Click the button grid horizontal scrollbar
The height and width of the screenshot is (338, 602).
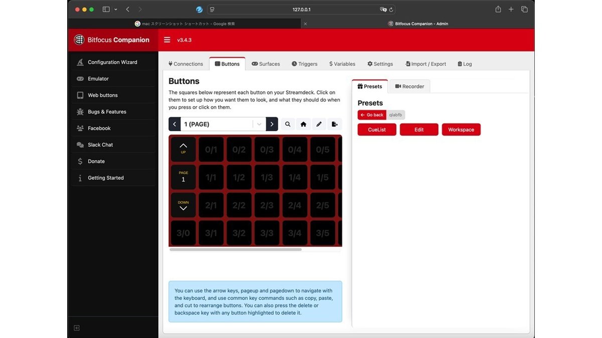click(236, 249)
